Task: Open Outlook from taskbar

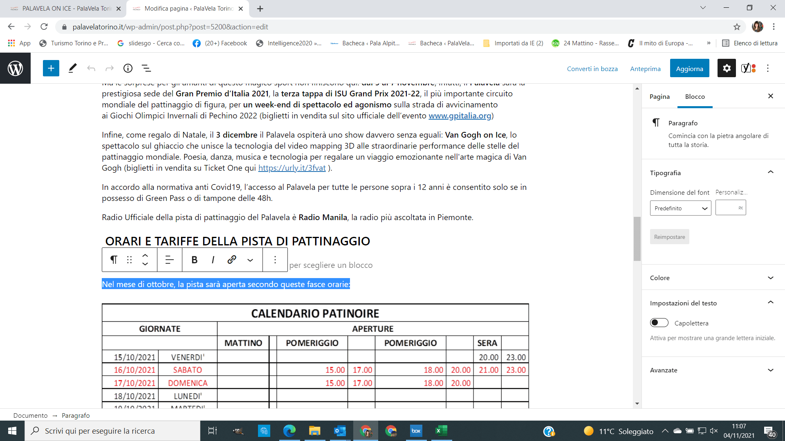Action: (x=340, y=431)
